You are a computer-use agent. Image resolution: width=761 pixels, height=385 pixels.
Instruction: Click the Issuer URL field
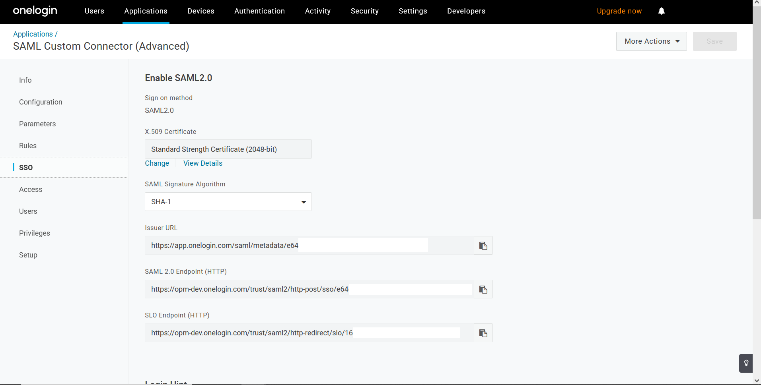309,246
